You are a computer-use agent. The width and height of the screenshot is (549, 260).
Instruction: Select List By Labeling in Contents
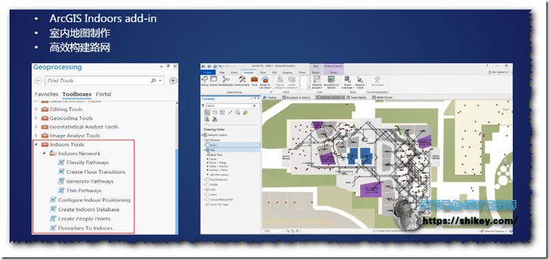tap(245, 112)
